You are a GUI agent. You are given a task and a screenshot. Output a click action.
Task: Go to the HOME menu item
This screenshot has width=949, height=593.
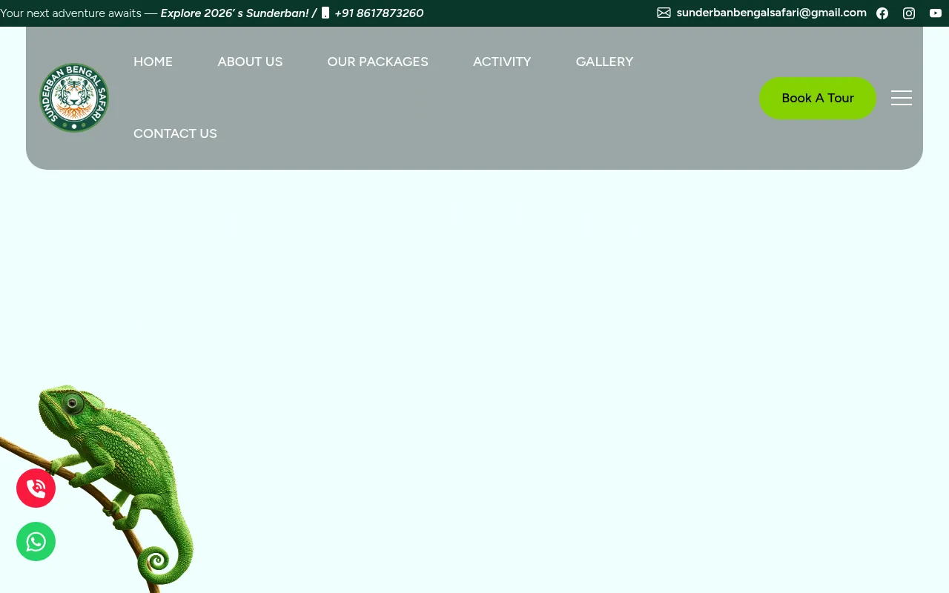click(x=153, y=62)
